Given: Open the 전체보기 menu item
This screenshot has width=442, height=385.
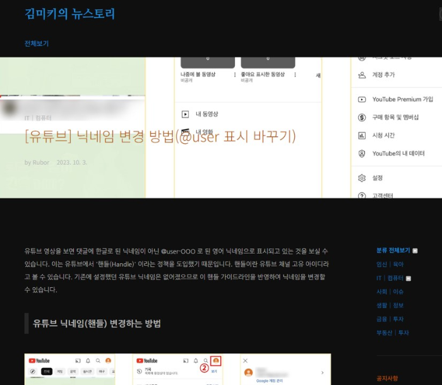Looking at the screenshot, I should click(37, 44).
